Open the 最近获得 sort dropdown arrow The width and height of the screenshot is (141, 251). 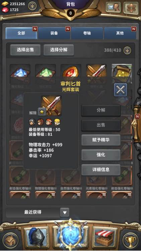[x=65, y=213]
